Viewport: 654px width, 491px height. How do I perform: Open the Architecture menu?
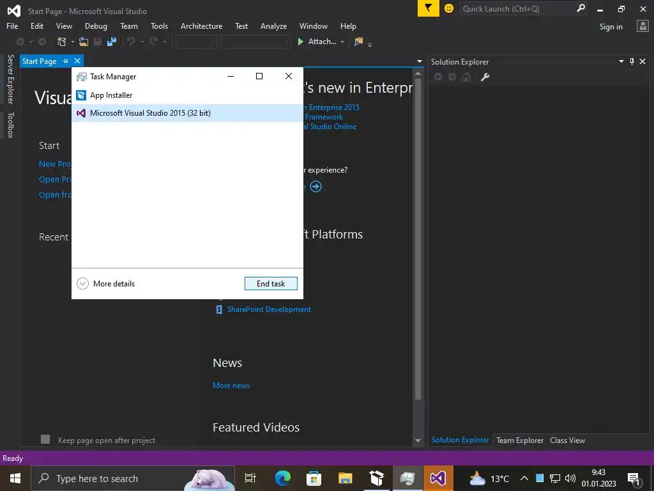(x=201, y=26)
